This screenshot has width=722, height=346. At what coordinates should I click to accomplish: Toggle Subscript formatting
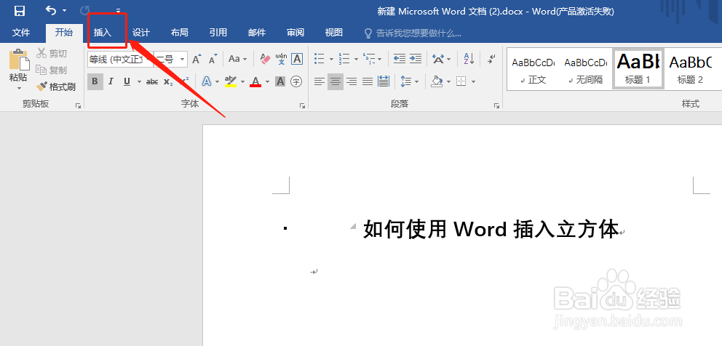click(x=168, y=81)
